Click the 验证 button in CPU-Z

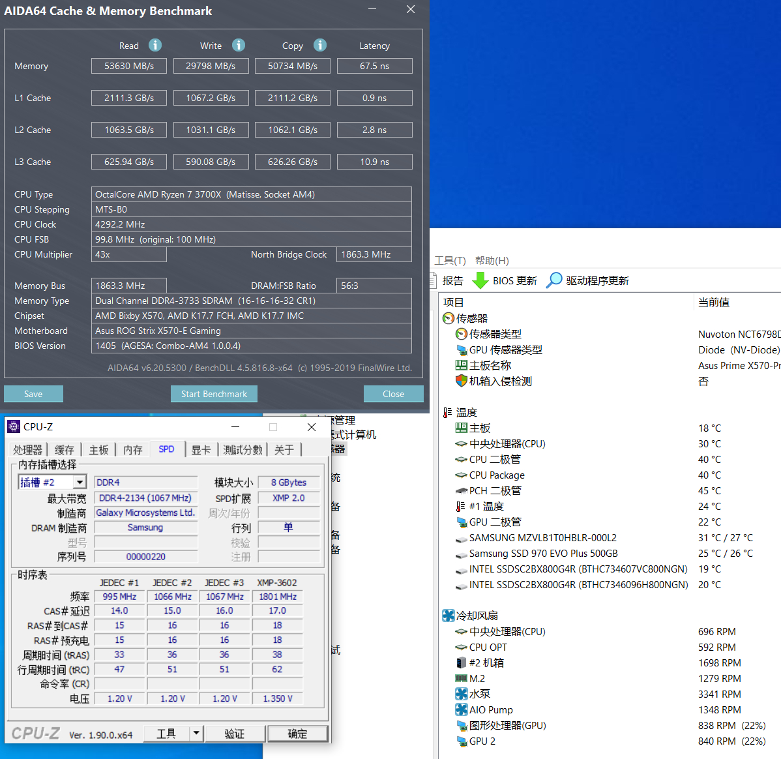pyautogui.click(x=235, y=734)
